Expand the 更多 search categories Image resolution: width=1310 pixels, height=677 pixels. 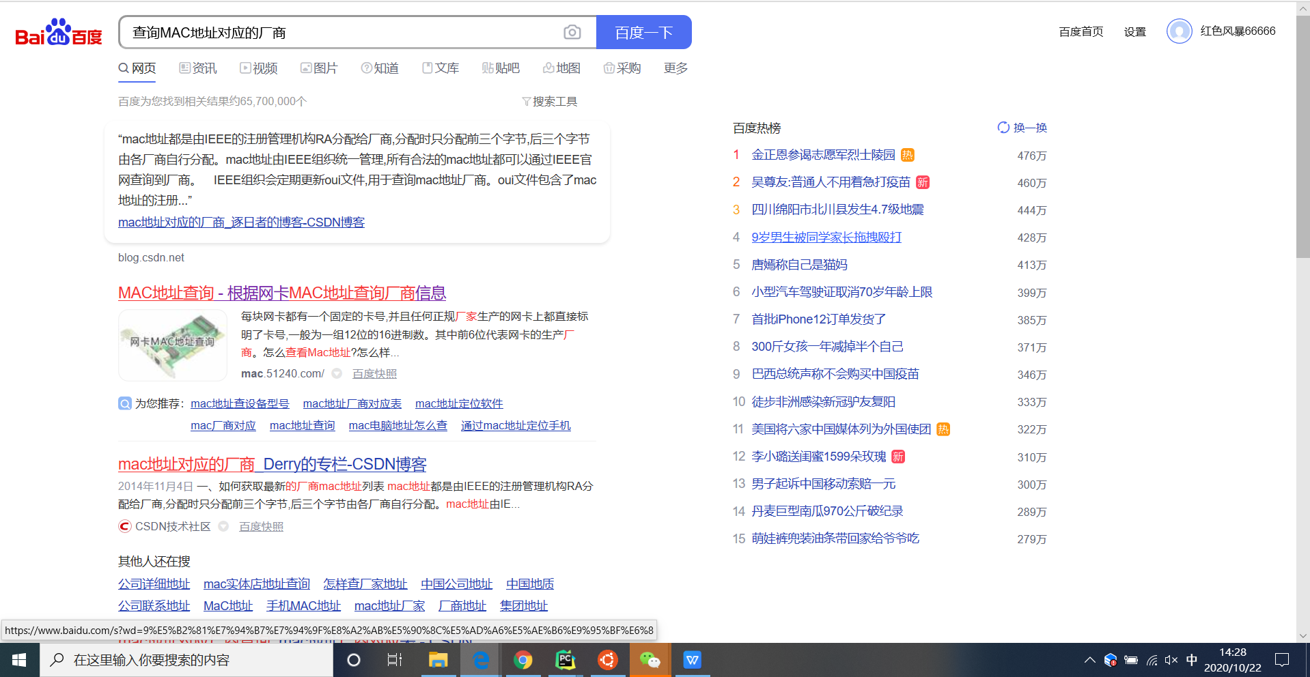coord(675,68)
